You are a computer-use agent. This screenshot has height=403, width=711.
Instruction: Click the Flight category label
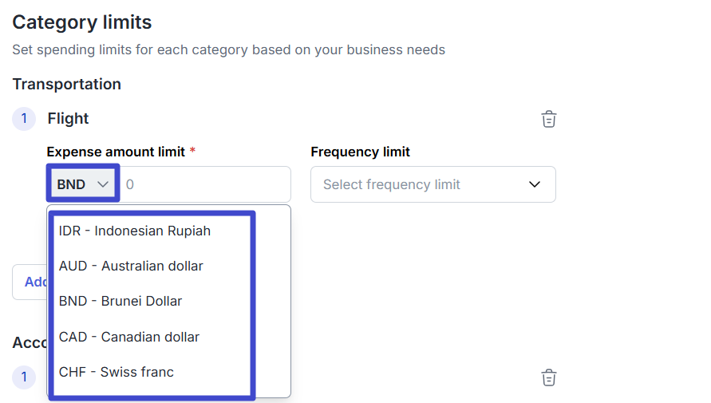[68, 119]
